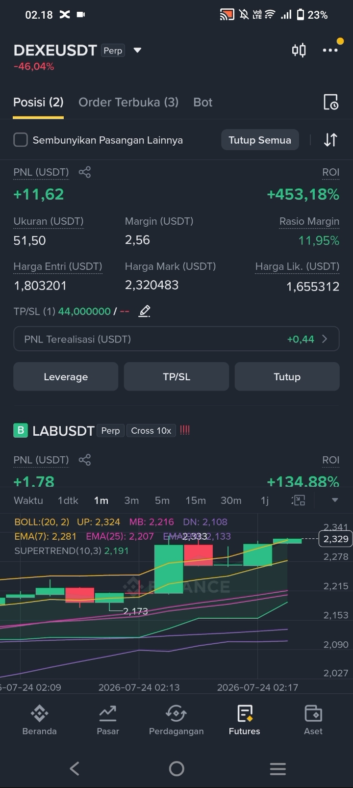Screen dimensions: 353x788
Task: Open the Leverage button
Action: (x=66, y=376)
